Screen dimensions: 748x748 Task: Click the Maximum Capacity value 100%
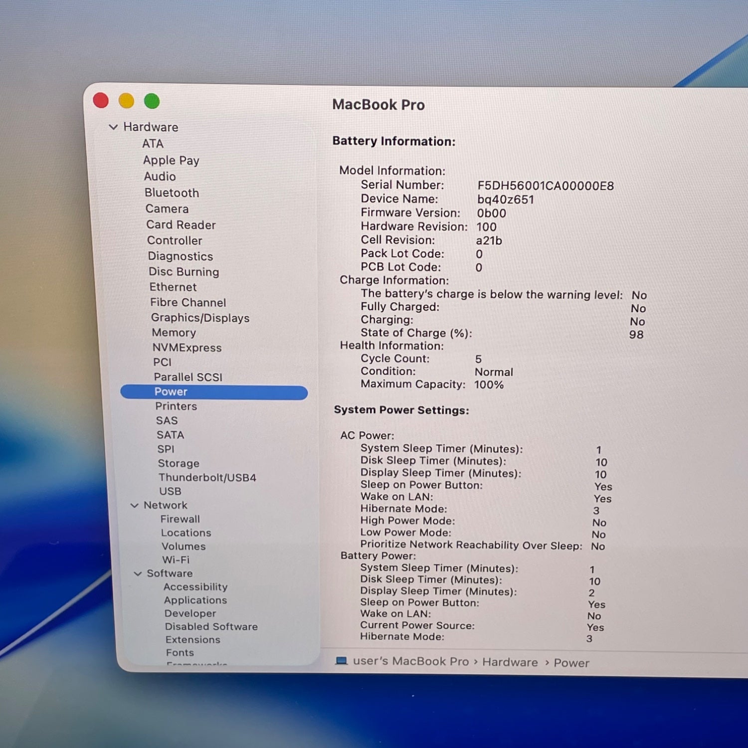point(489,385)
